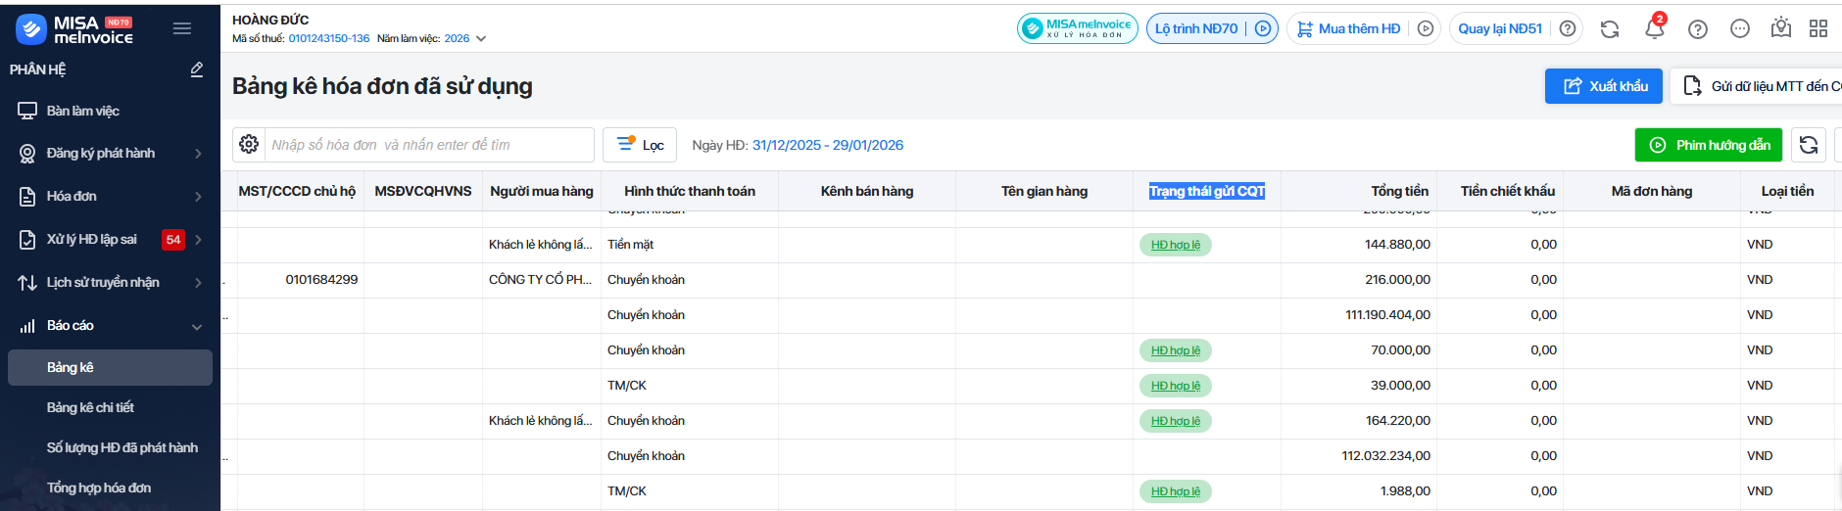Click the idea suggestion icon in header
This screenshot has height=511, width=1842.
point(1781,28)
